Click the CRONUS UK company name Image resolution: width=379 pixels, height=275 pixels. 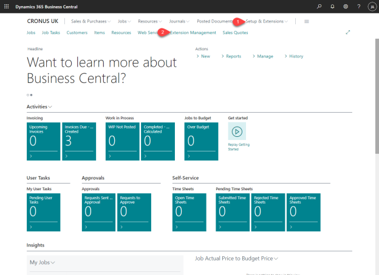pos(43,21)
